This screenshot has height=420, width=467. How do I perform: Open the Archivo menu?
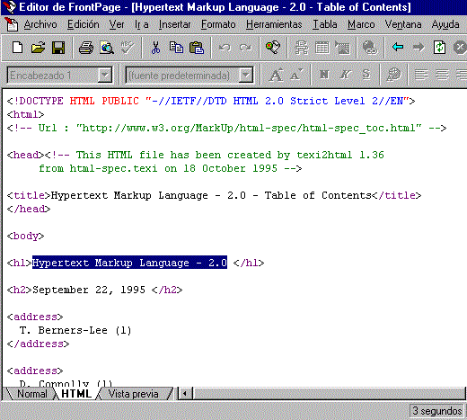tap(40, 24)
